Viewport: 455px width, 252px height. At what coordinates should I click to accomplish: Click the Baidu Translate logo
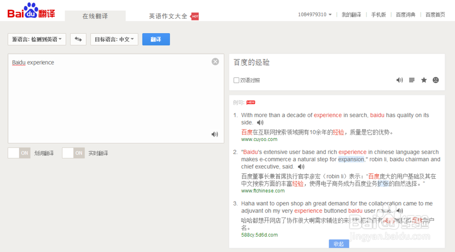31,11
